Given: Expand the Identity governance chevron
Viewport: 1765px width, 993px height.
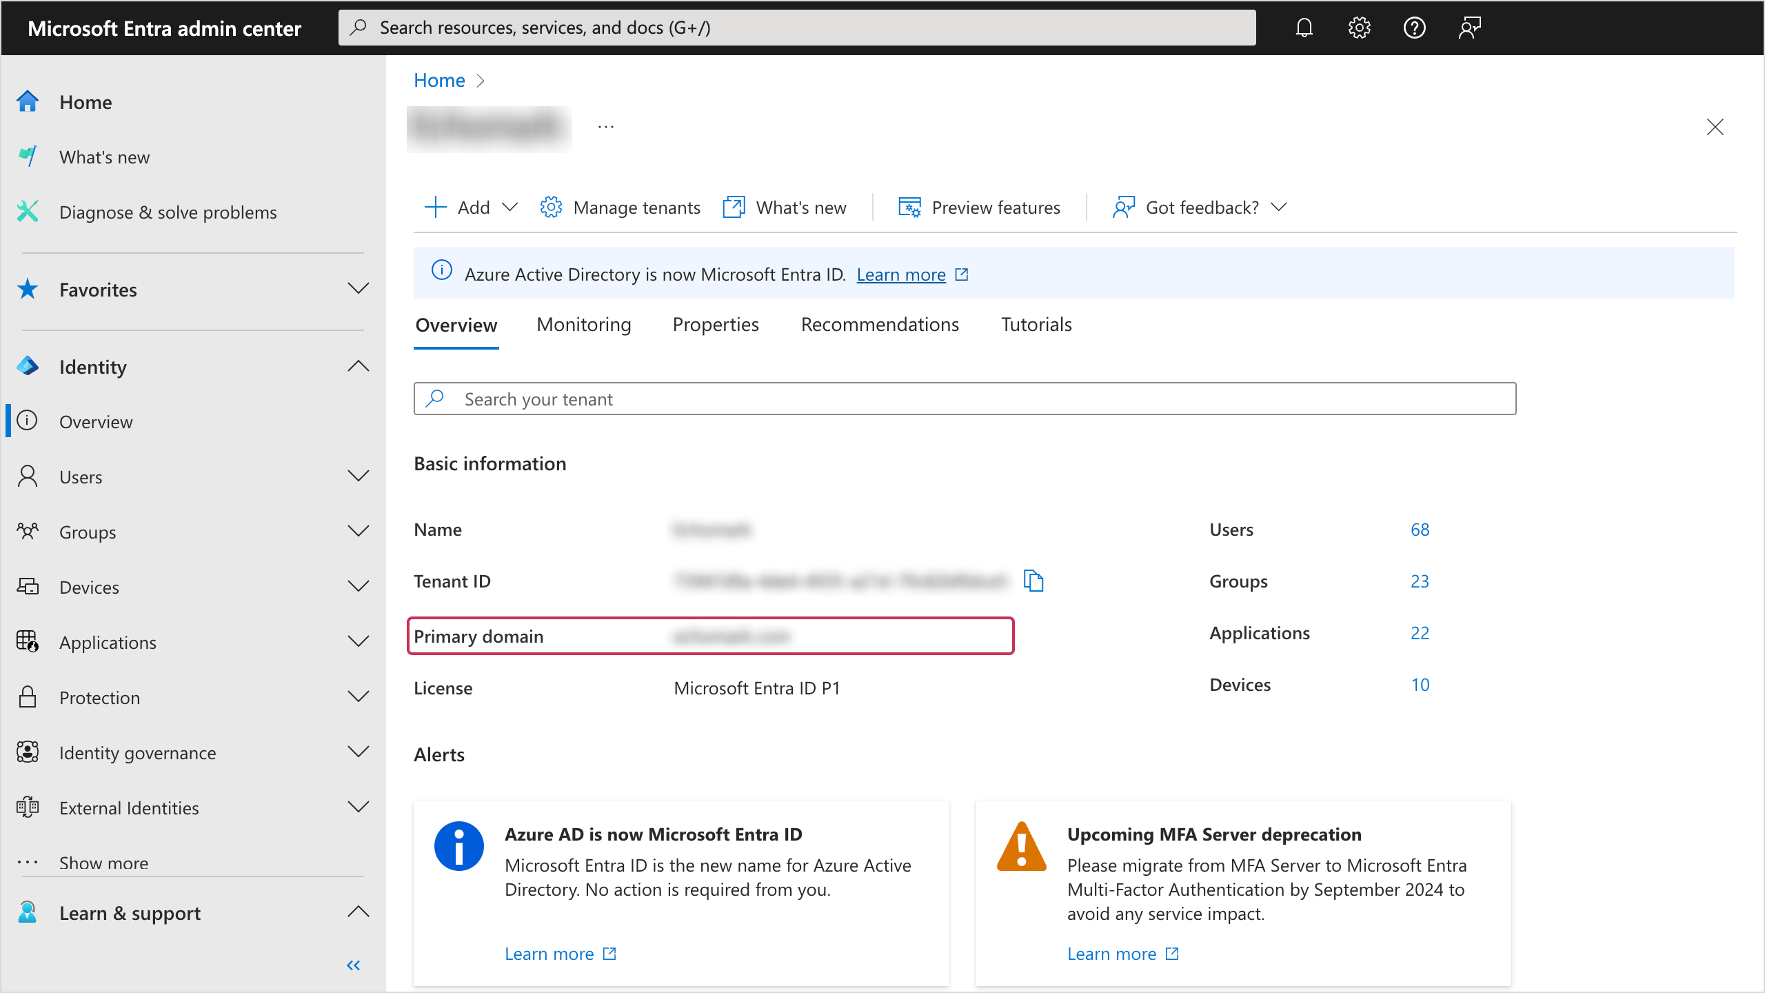Looking at the screenshot, I should coord(359,752).
